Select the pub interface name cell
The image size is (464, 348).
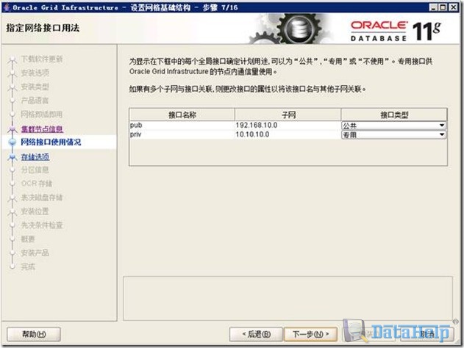click(x=182, y=126)
